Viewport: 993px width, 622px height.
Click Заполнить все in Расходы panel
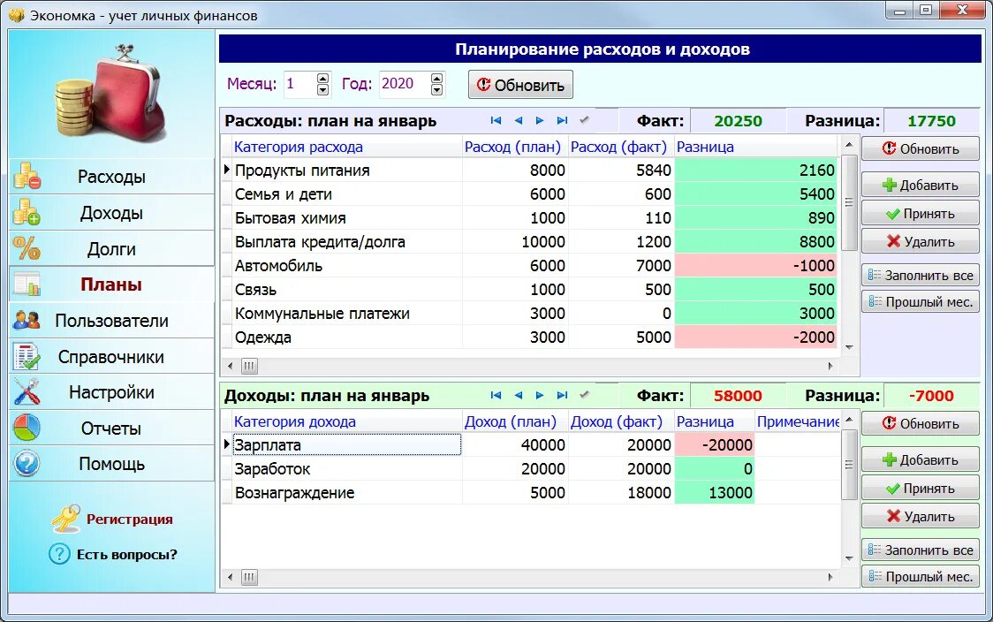pos(921,276)
